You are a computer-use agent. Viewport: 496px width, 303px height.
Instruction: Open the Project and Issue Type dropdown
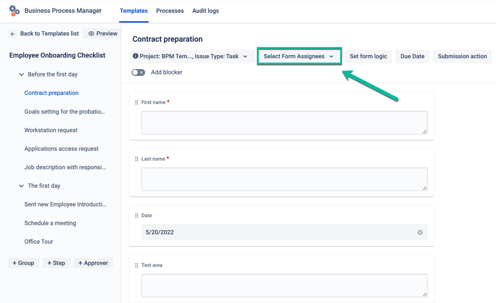[191, 57]
